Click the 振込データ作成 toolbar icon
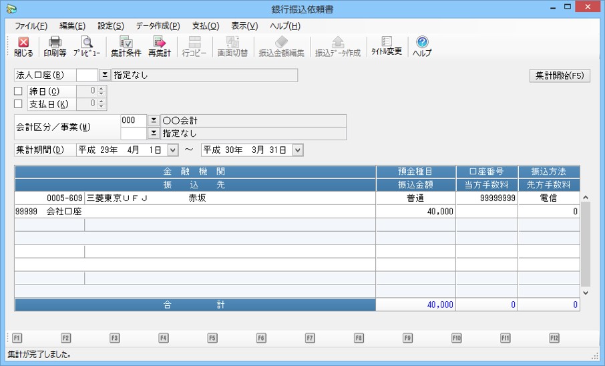This screenshot has width=605, height=366. [x=338, y=46]
